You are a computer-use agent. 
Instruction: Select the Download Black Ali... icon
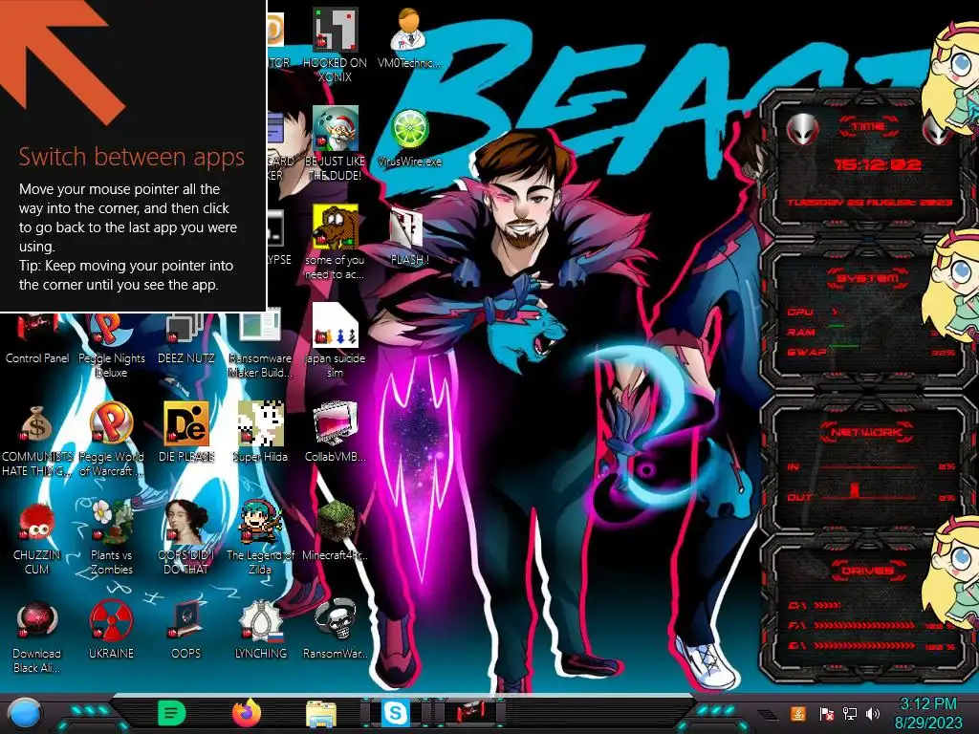pyautogui.click(x=37, y=637)
